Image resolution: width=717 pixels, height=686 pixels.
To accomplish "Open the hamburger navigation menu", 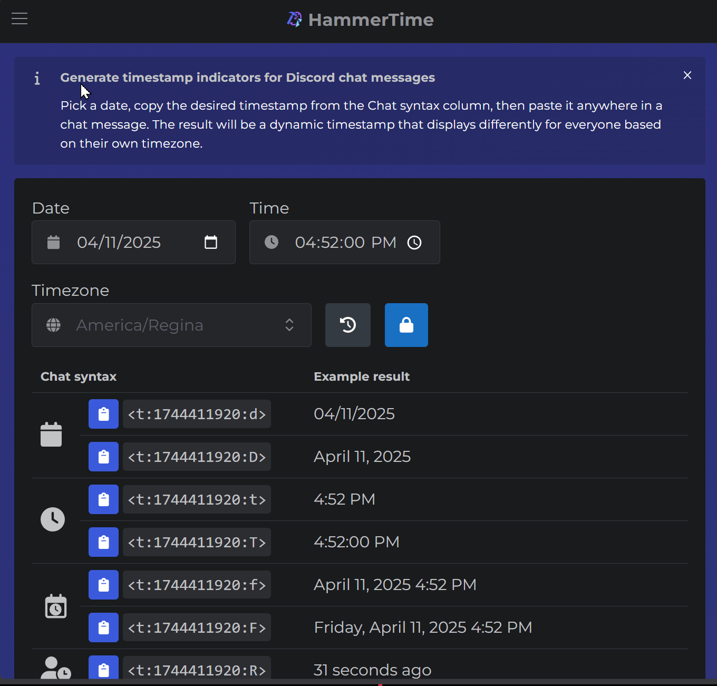I will pos(20,19).
